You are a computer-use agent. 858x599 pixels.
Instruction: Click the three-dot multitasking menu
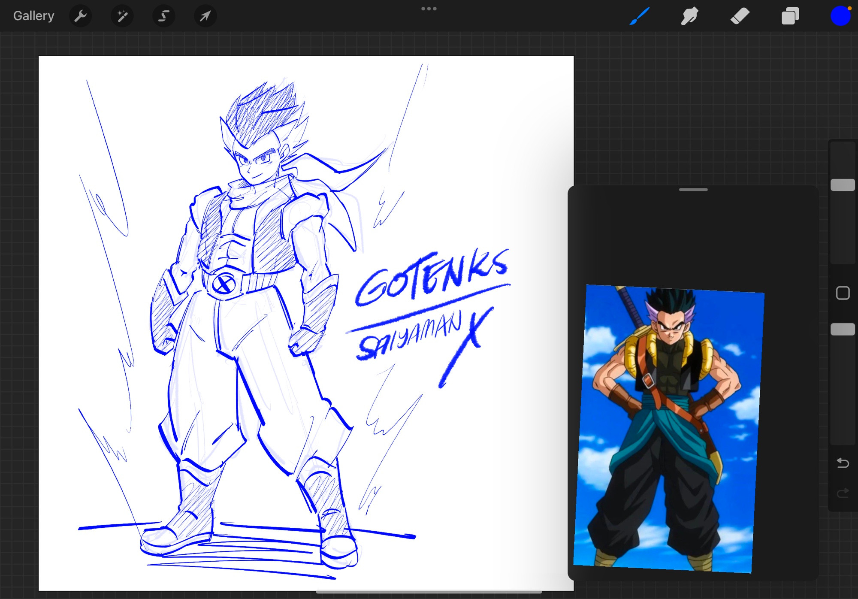click(x=429, y=9)
